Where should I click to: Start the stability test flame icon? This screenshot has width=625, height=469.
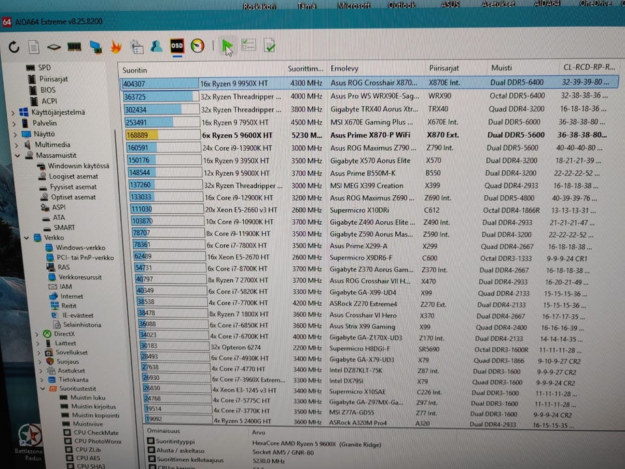click(116, 47)
